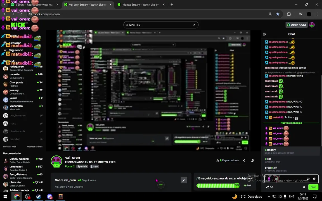Select the val_oren Stream tab
This screenshot has height=201, width=322.
tap(88, 4)
